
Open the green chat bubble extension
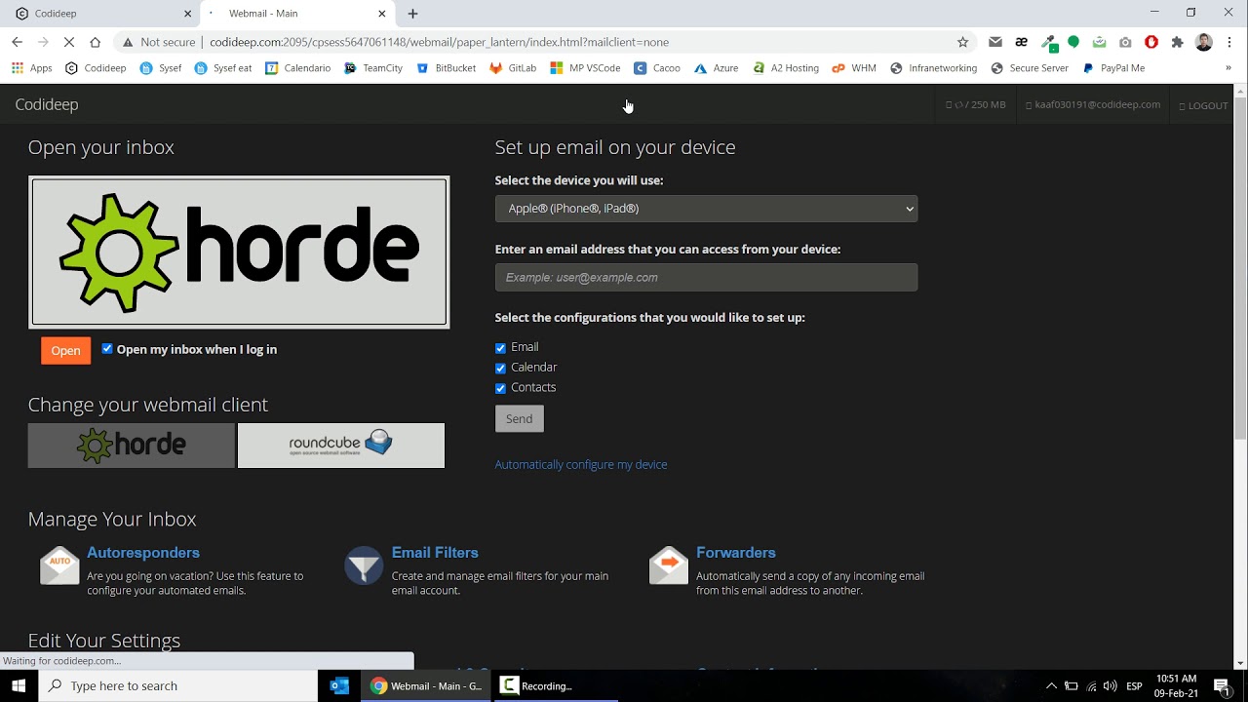(1073, 42)
